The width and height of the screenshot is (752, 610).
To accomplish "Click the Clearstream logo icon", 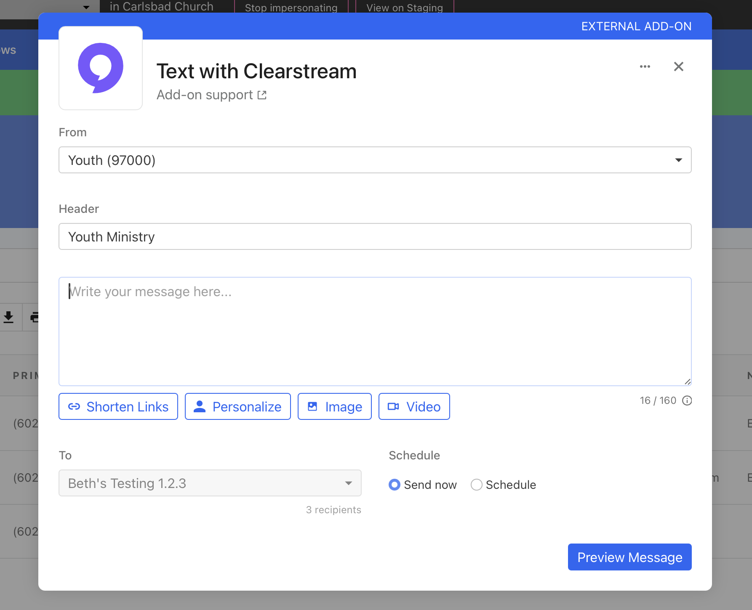I will point(101,68).
